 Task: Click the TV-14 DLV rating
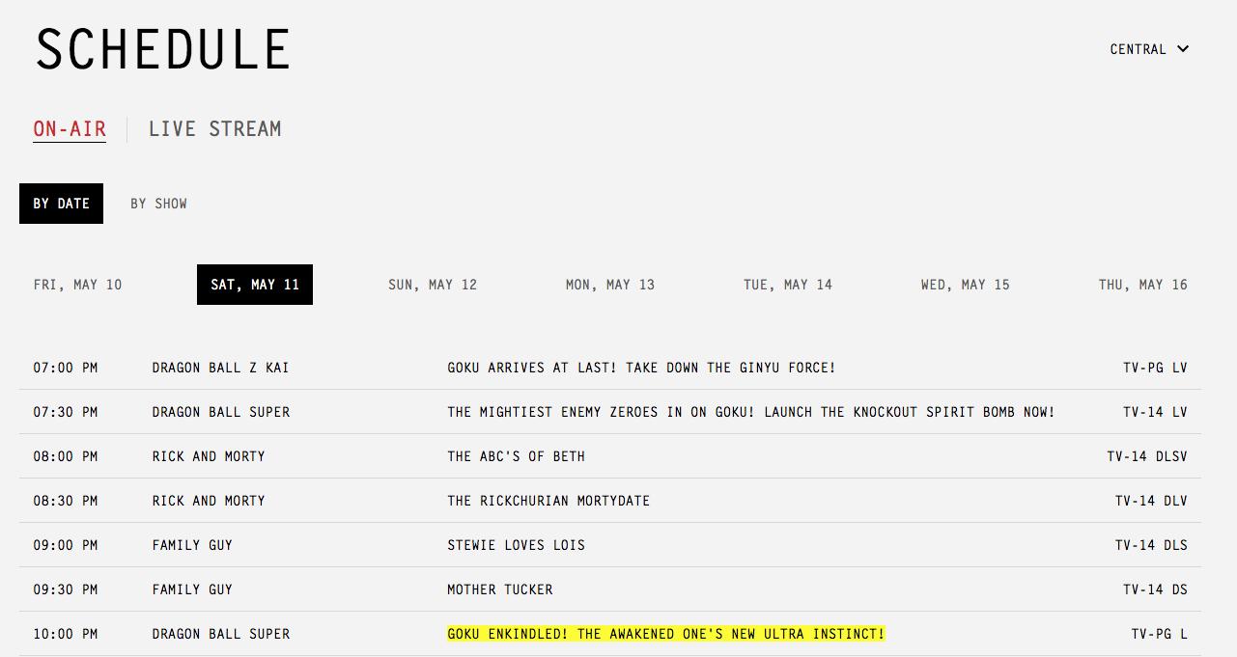click(x=1151, y=501)
